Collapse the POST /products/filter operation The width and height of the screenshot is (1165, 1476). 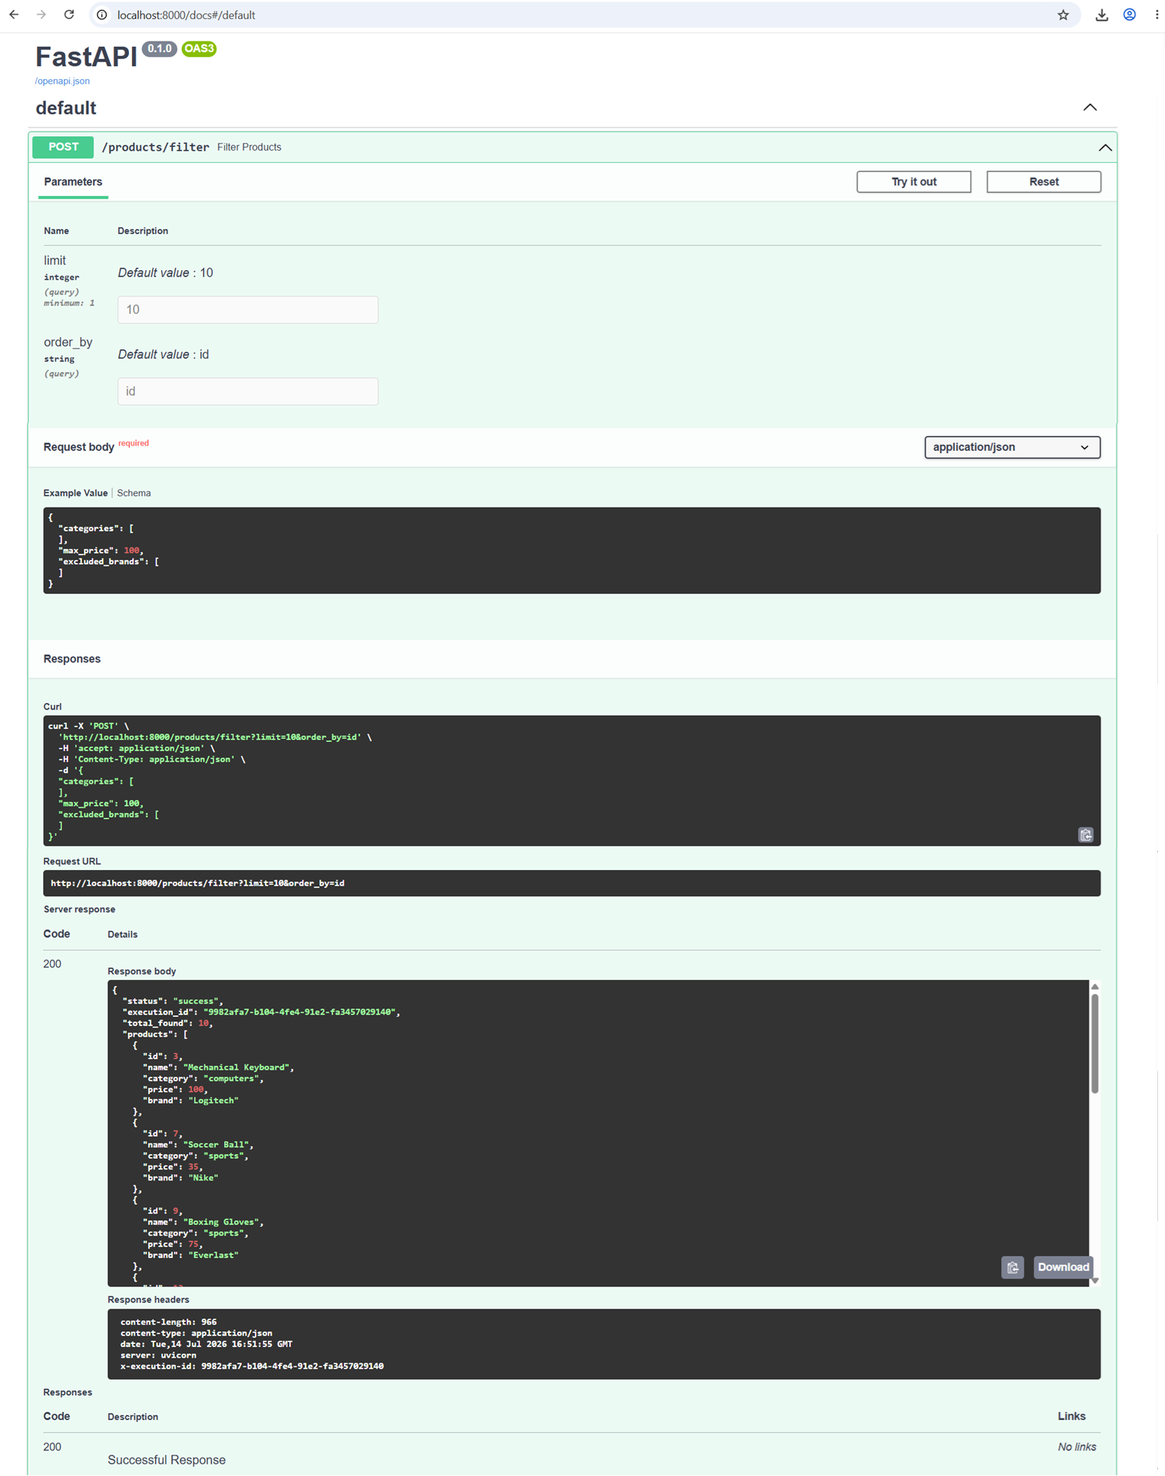[1105, 147]
